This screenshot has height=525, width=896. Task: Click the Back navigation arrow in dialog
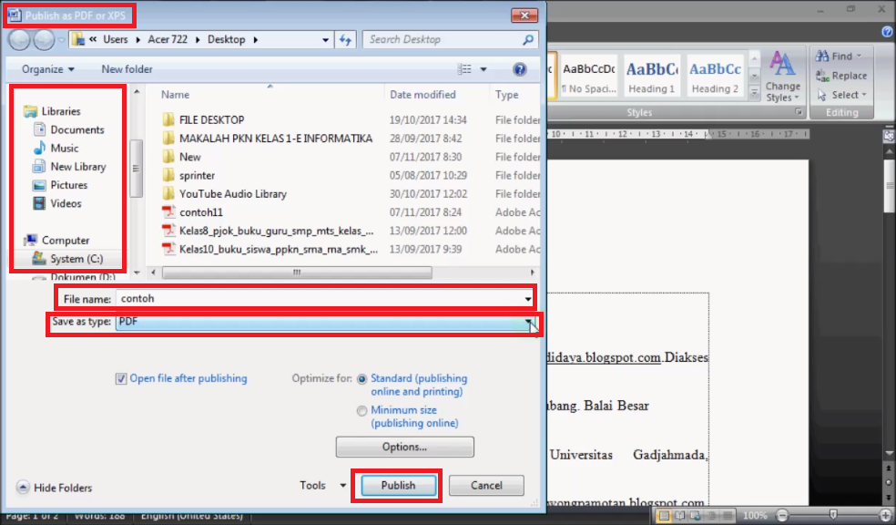[x=19, y=39]
